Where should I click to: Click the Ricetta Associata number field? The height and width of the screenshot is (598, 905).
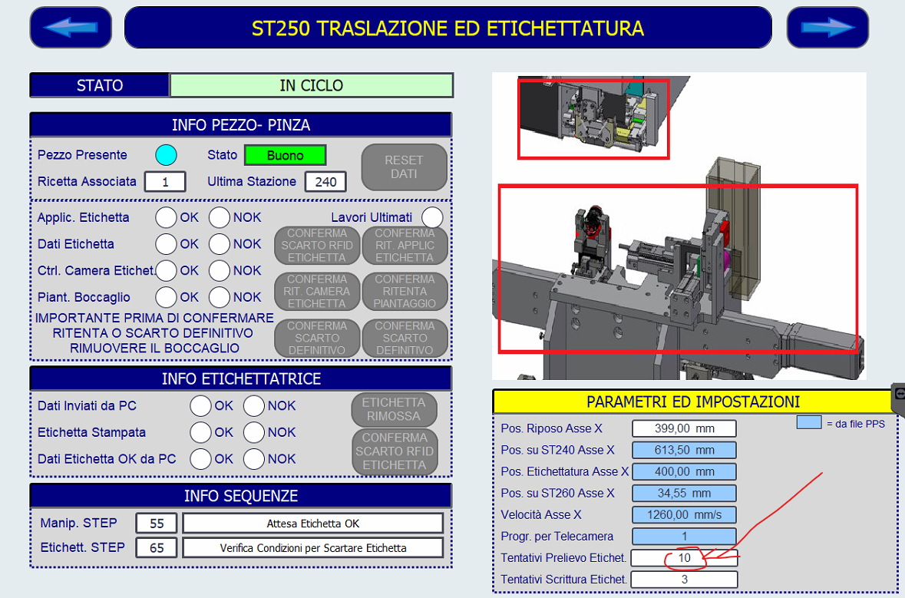164,182
